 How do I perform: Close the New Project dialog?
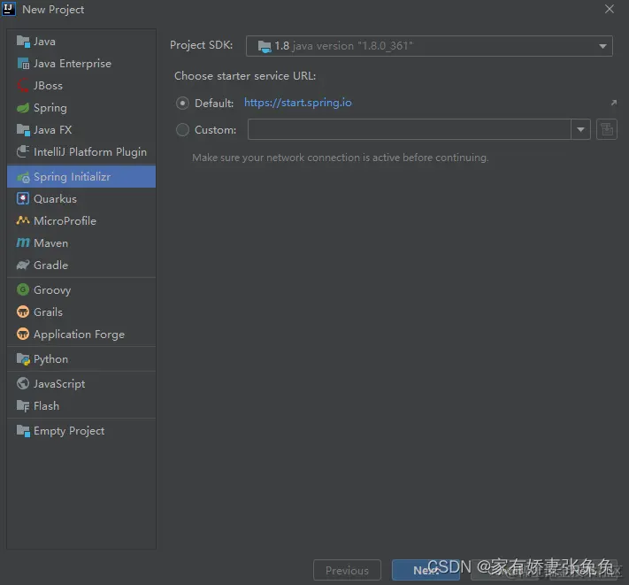[610, 9]
